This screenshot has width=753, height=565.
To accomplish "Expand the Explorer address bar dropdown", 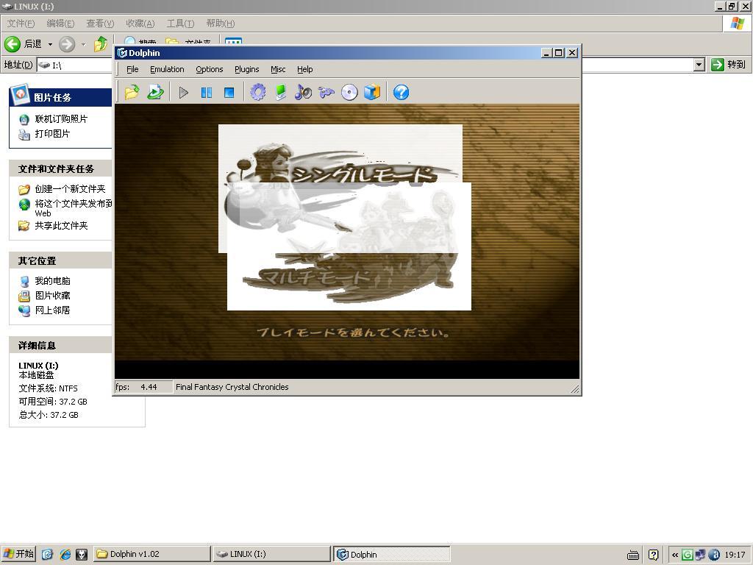I will 699,65.
